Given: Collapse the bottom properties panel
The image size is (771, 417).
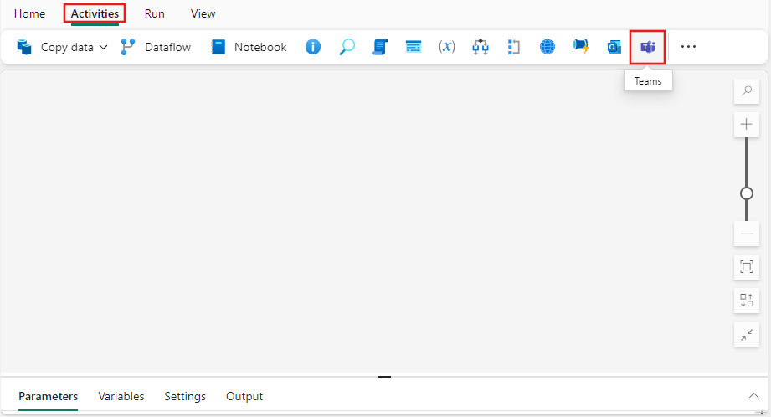Looking at the screenshot, I should [751, 395].
